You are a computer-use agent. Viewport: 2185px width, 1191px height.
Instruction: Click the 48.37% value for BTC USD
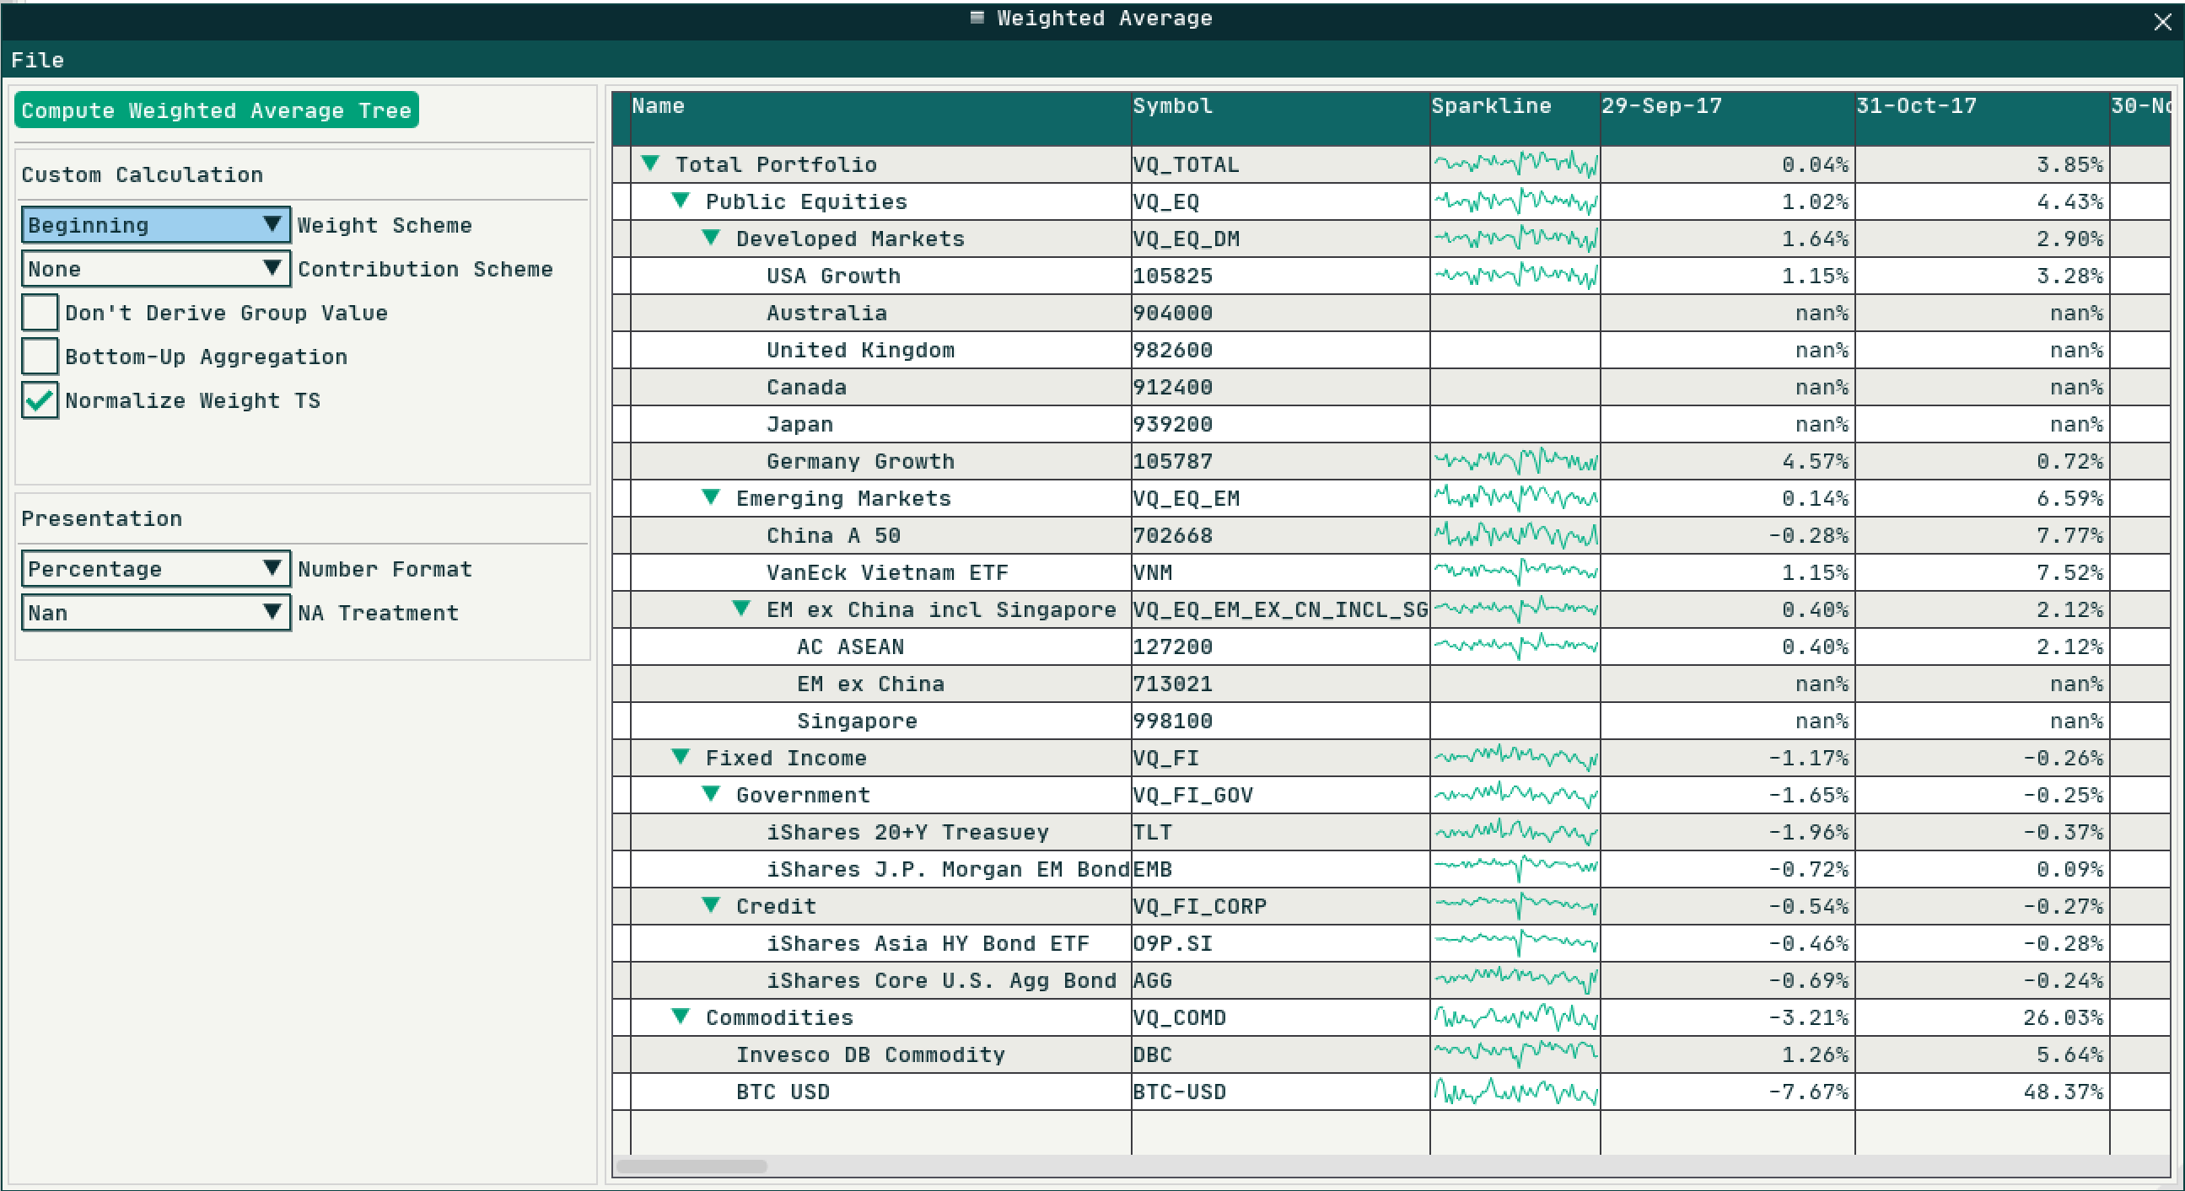[x=2063, y=1092]
